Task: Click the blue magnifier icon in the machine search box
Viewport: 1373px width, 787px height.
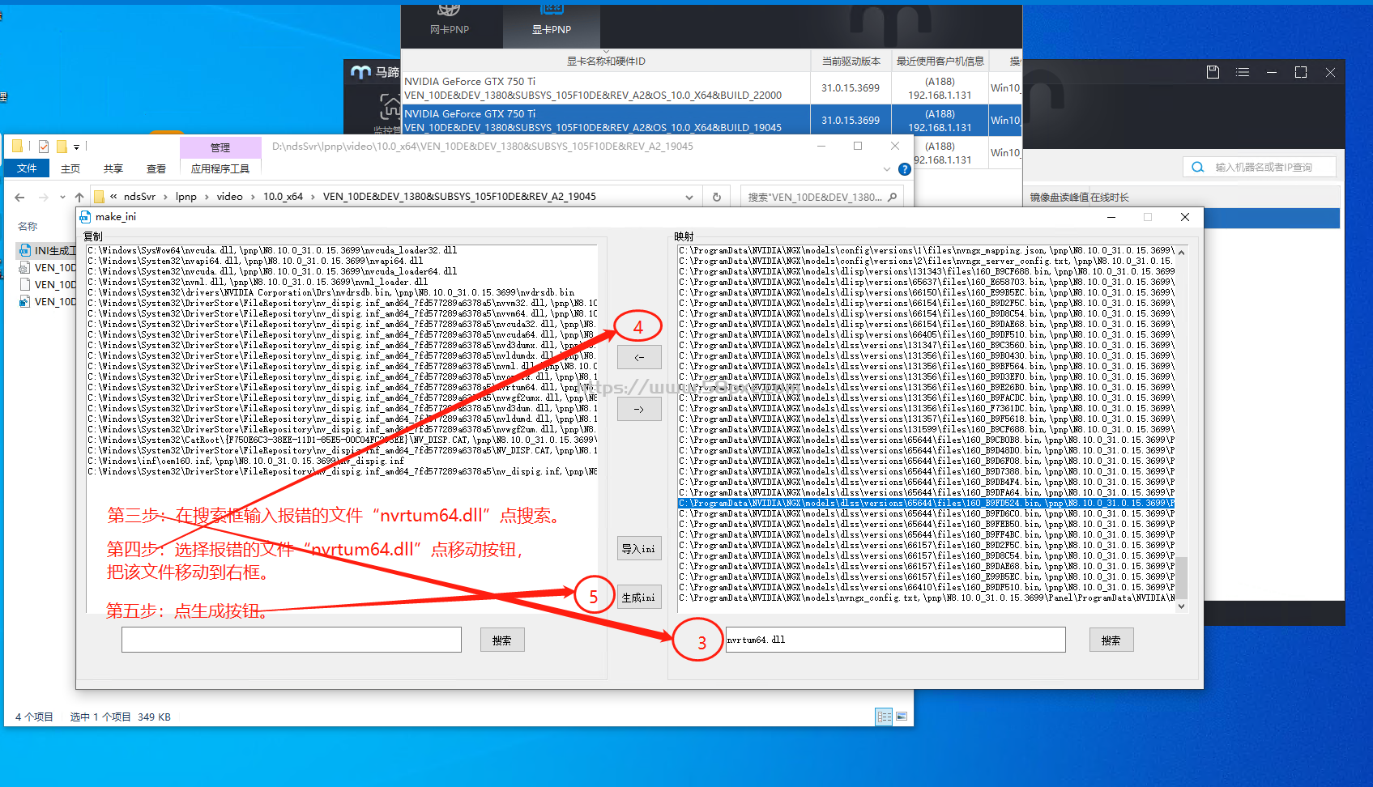Action: [x=1197, y=167]
